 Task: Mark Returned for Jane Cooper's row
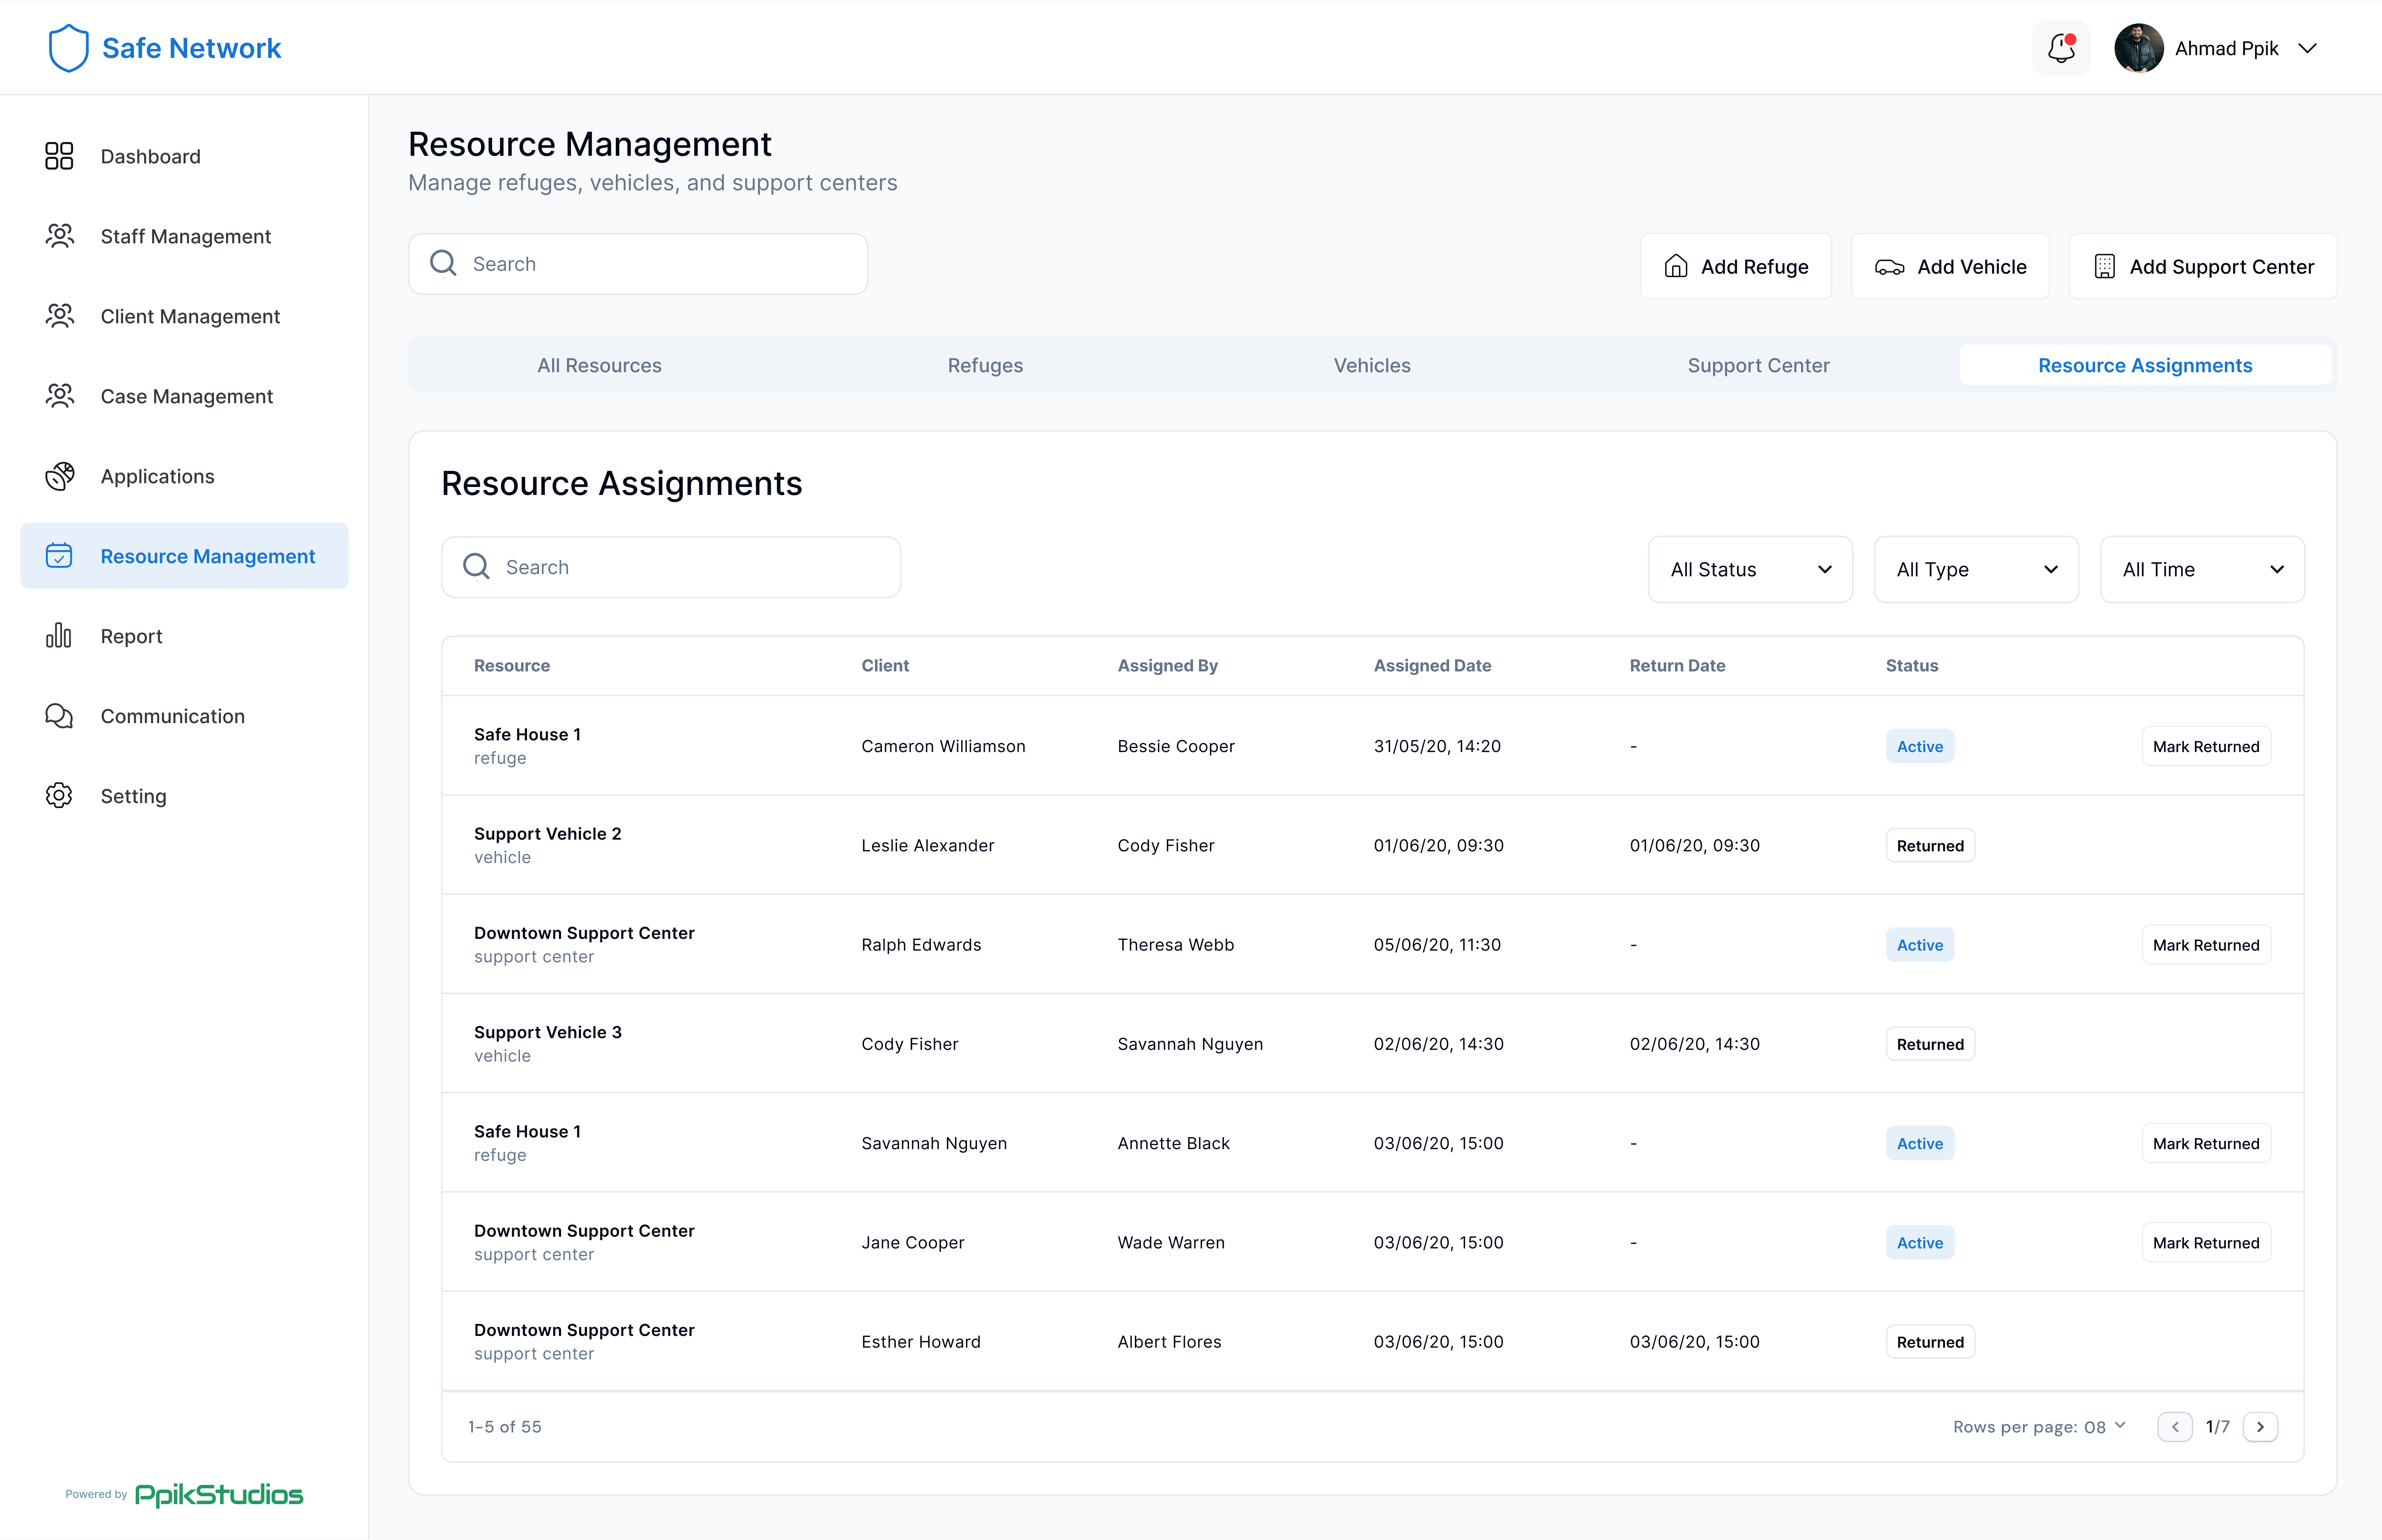click(x=2206, y=1242)
